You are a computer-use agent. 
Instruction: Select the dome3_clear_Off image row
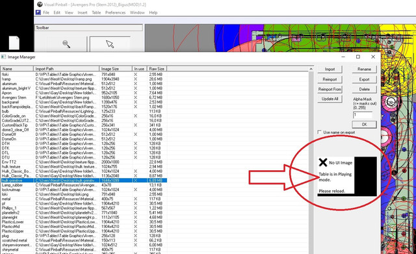pyautogui.click(x=84, y=130)
